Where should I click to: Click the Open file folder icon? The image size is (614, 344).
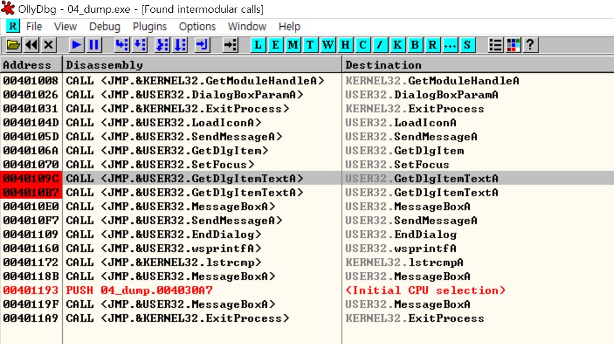pyautogui.click(x=13, y=45)
